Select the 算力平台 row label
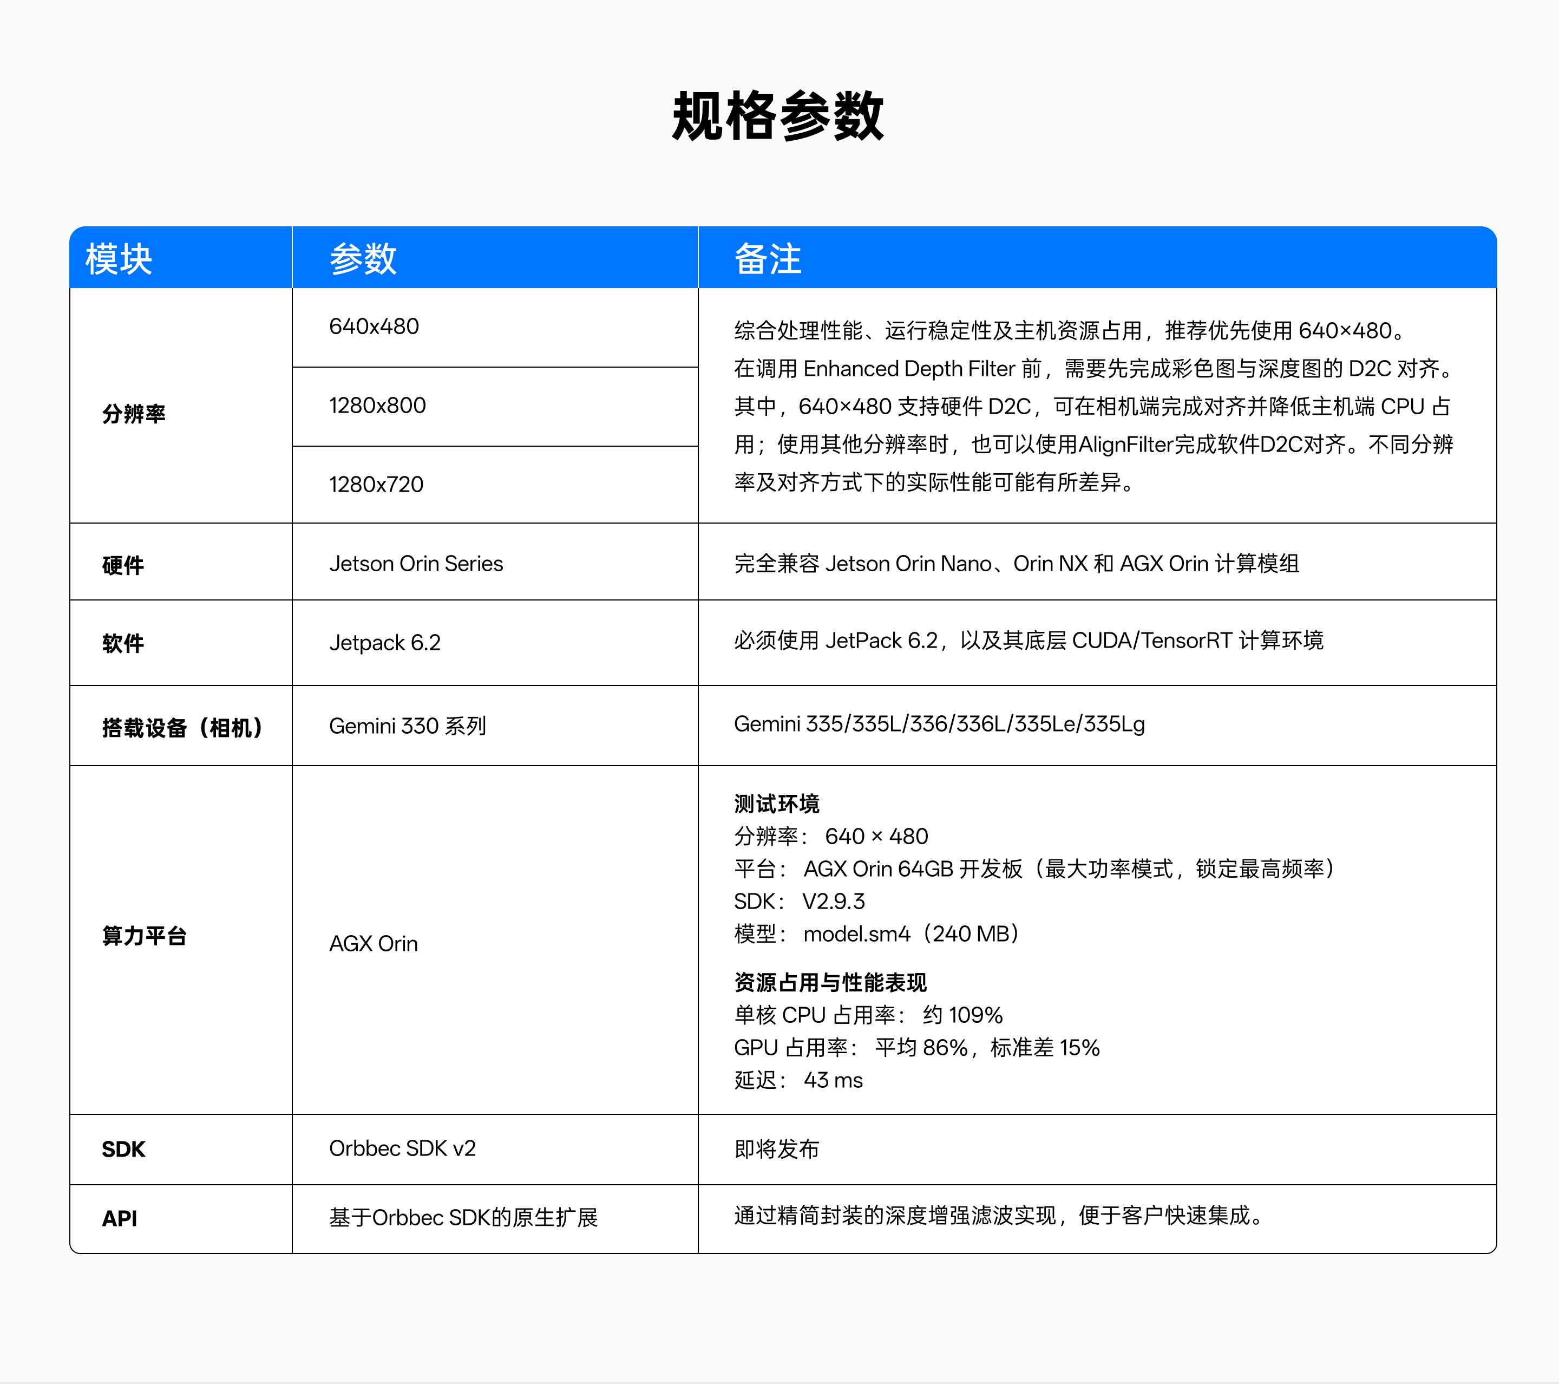The image size is (1559, 1384). (x=144, y=936)
